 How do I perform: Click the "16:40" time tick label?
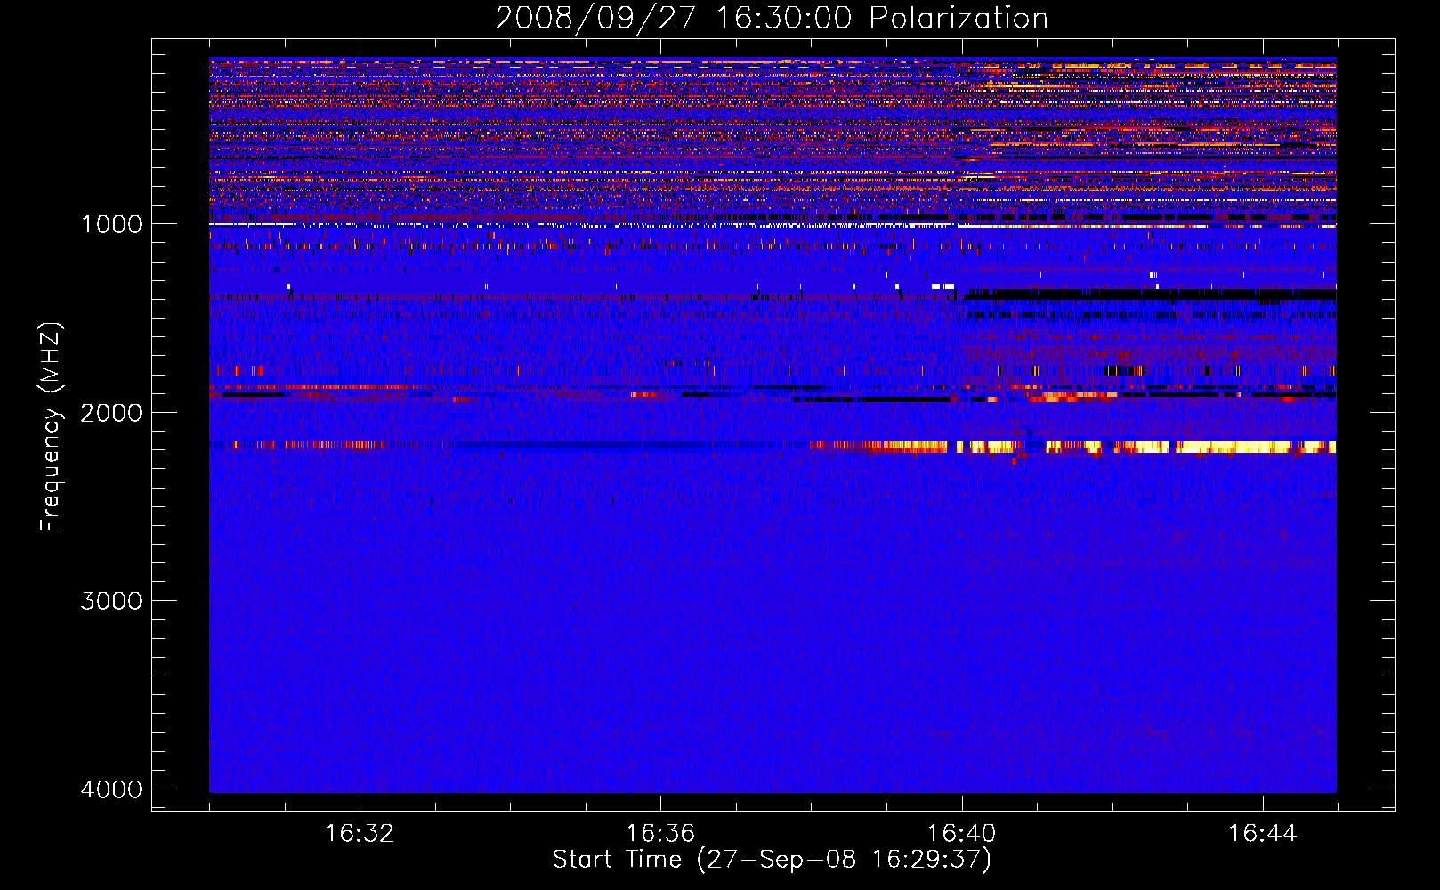[962, 834]
